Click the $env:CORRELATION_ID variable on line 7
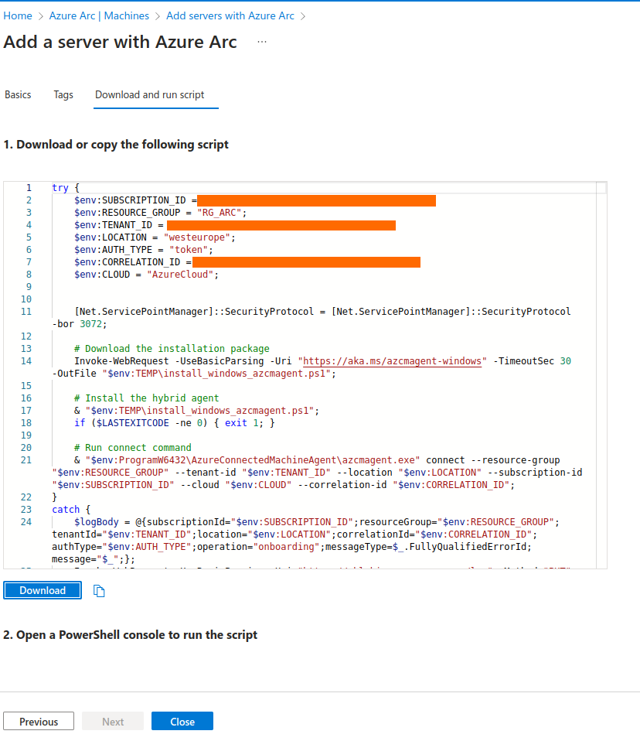 point(127,262)
